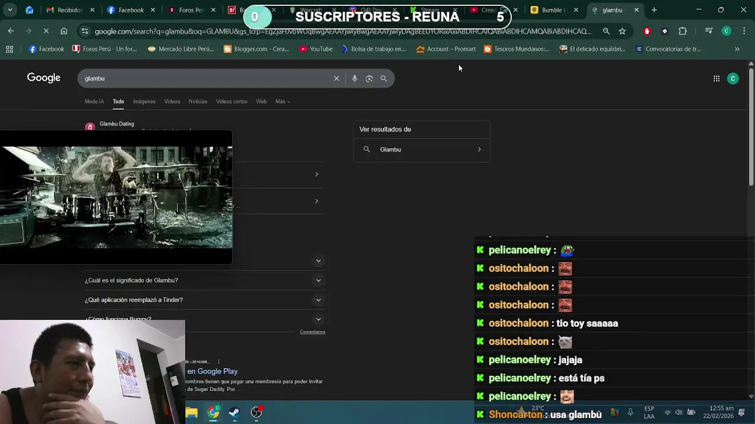Open the Account – Promart bookmark
This screenshot has height=424, width=755.
coord(446,49)
